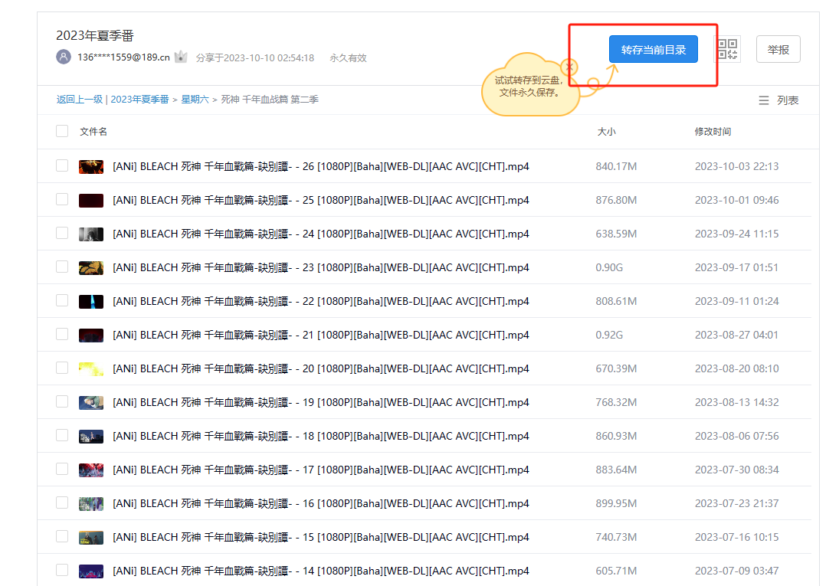Click thumbnail of episode 20 video
Screen dimensions: 839x586
pyautogui.click(x=91, y=368)
